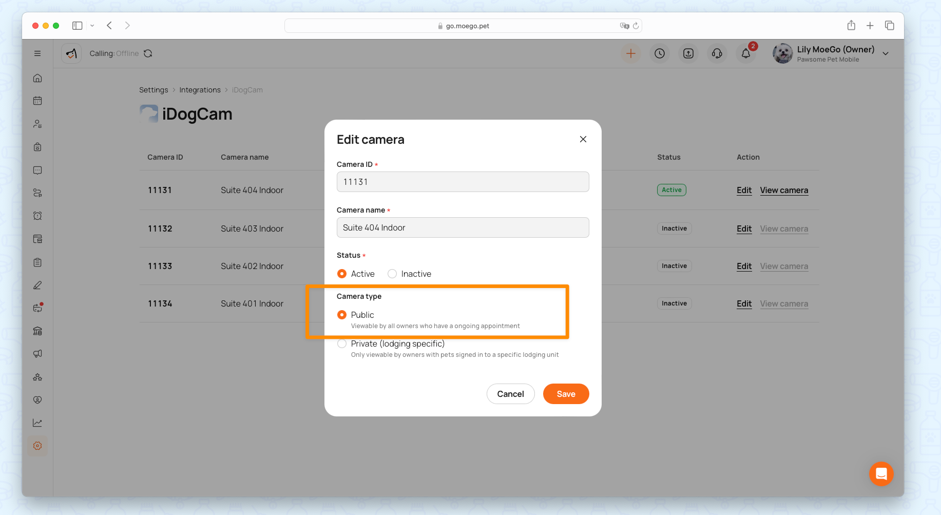Image resolution: width=941 pixels, height=515 pixels.
Task: Open the chart reports icon in the sidebar
Action: point(37,423)
